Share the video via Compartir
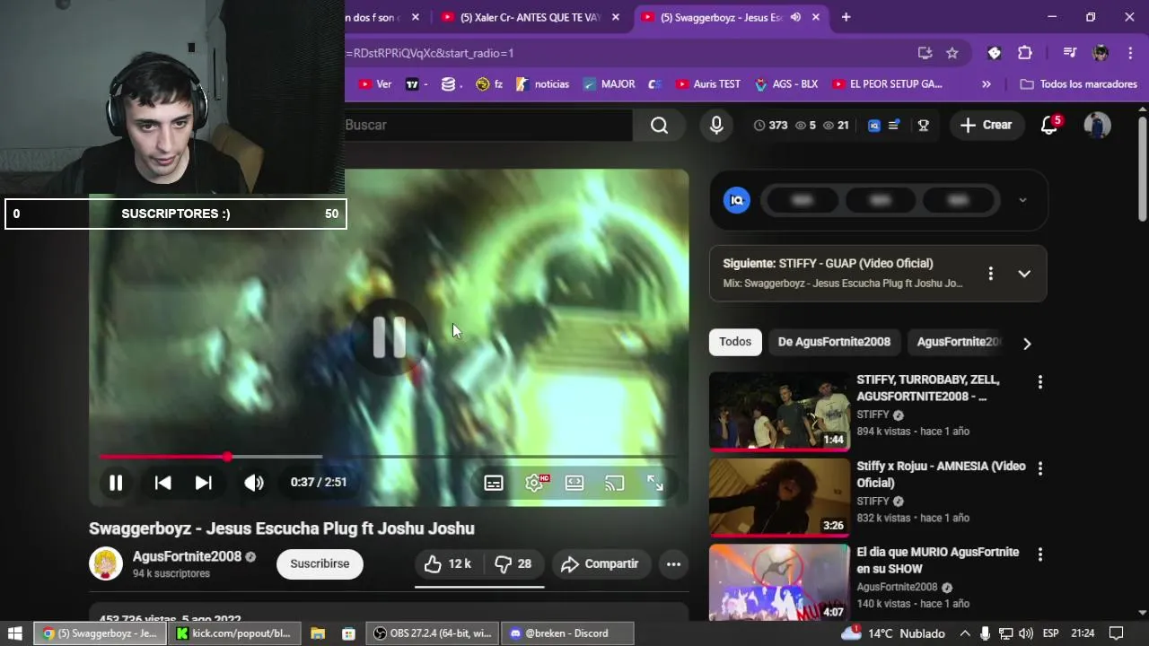Screen dimensions: 1149x646 (601, 563)
